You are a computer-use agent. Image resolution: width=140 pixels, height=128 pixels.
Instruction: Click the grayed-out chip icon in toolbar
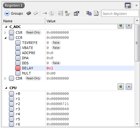[x=36, y=13]
